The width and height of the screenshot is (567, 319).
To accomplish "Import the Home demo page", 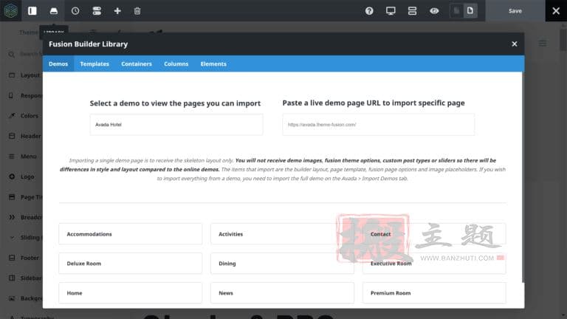I will 130,293.
